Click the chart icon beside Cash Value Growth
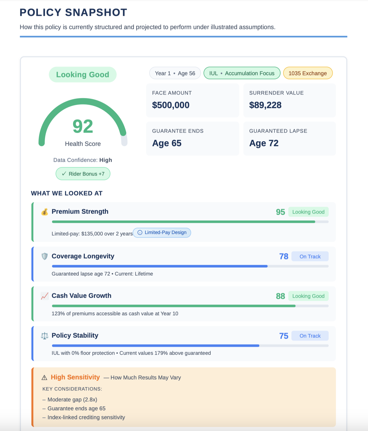368x431 pixels. tap(44, 296)
